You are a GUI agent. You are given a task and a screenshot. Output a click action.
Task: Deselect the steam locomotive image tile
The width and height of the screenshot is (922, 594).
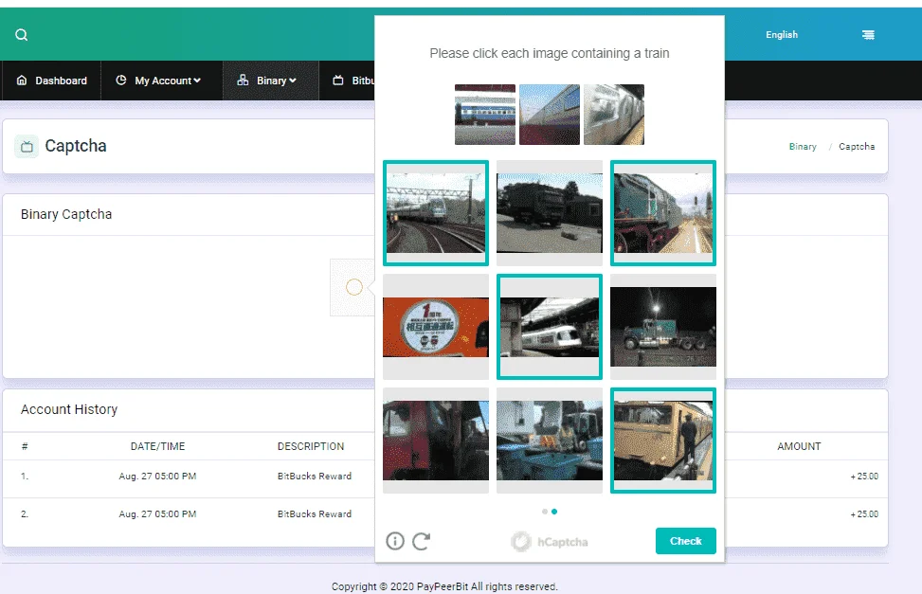click(663, 213)
